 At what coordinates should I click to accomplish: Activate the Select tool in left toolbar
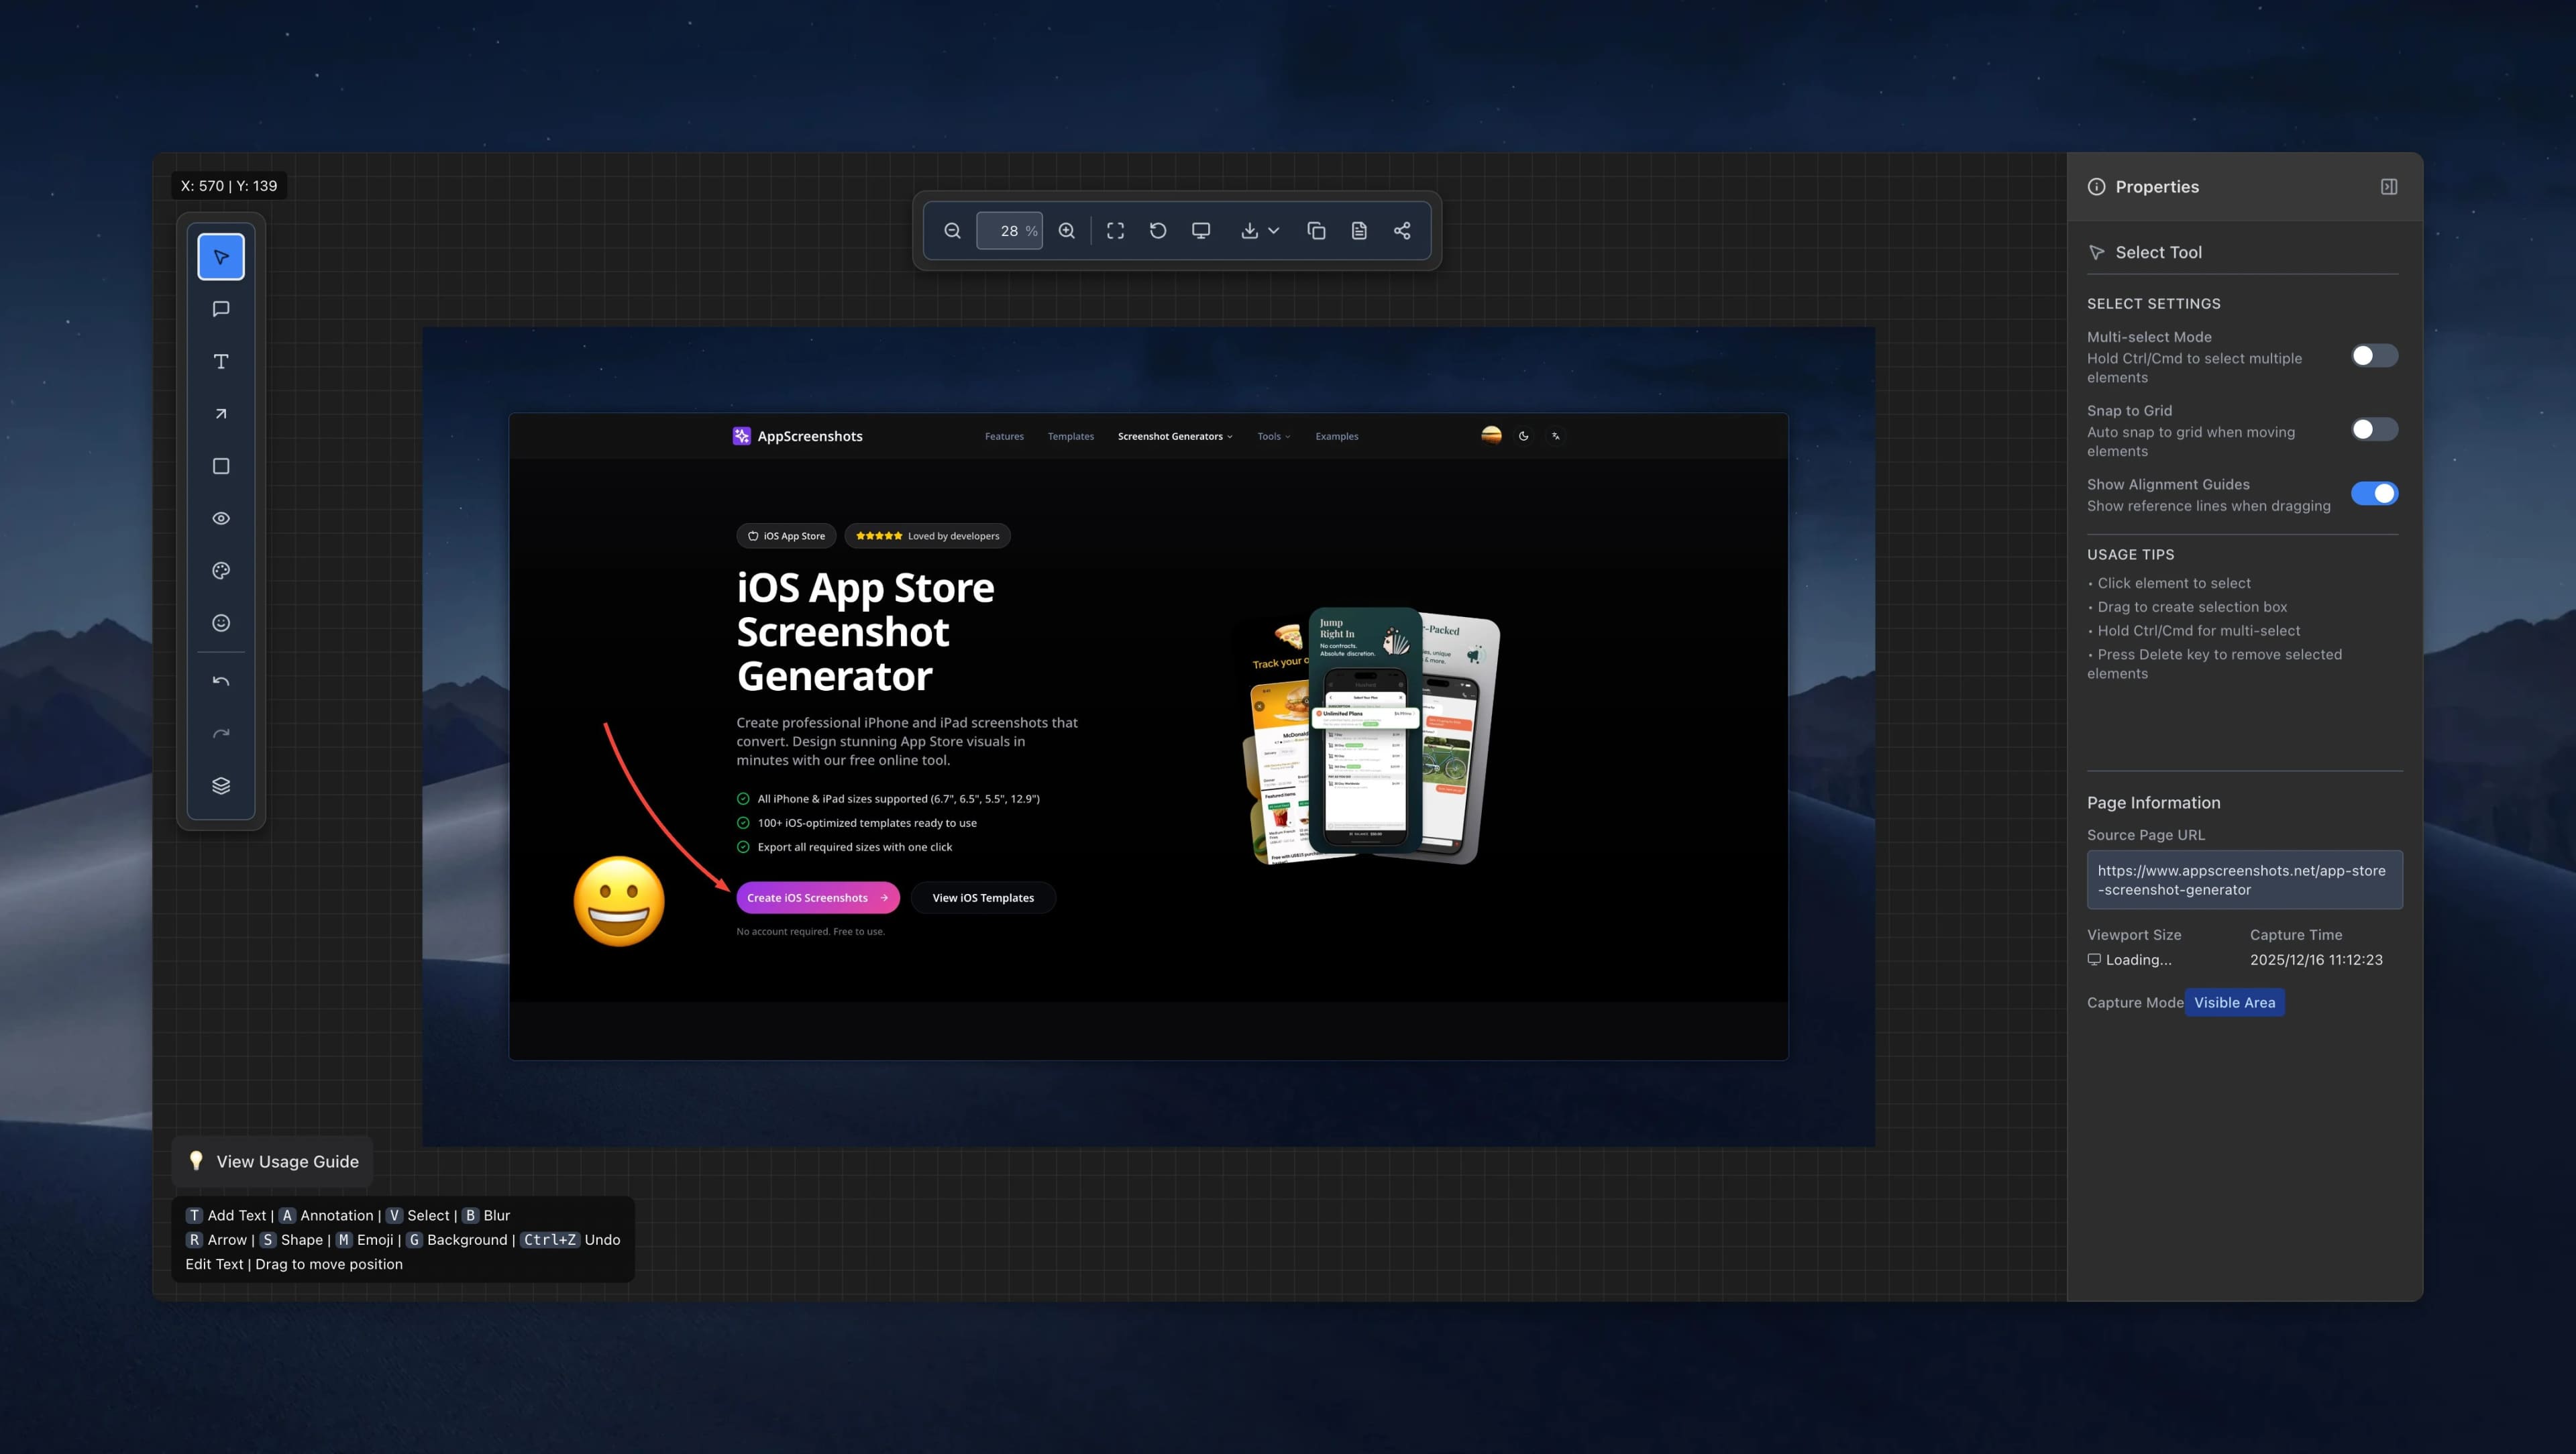pos(221,257)
